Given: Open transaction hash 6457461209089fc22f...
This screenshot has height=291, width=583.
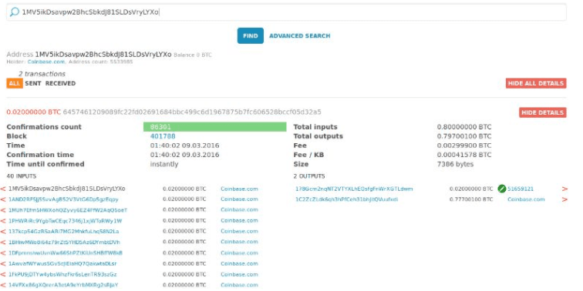Looking at the screenshot, I should (192, 112).
